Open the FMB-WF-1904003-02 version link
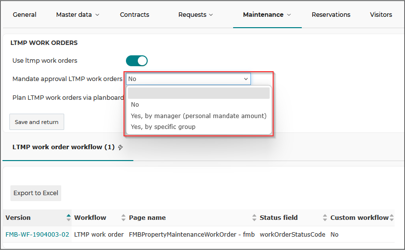This screenshot has width=405, height=250. point(37,235)
